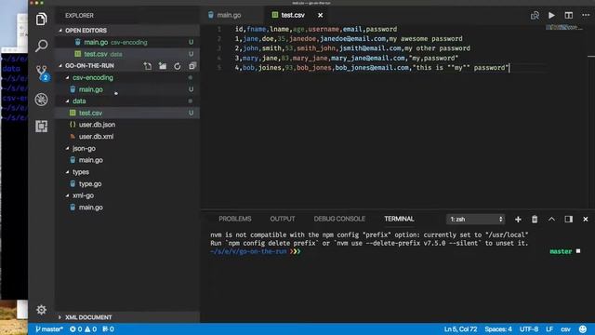Open the Manage gear settings menu
The image size is (595, 335).
point(41,310)
